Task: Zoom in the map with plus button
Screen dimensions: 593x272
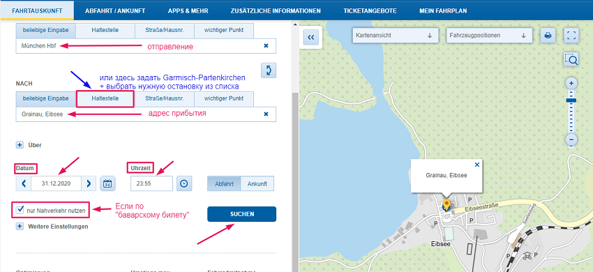Action: 571,83
